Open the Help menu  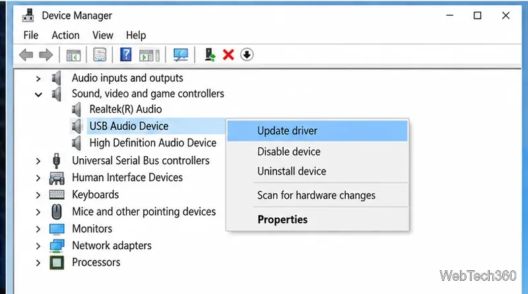tap(136, 36)
